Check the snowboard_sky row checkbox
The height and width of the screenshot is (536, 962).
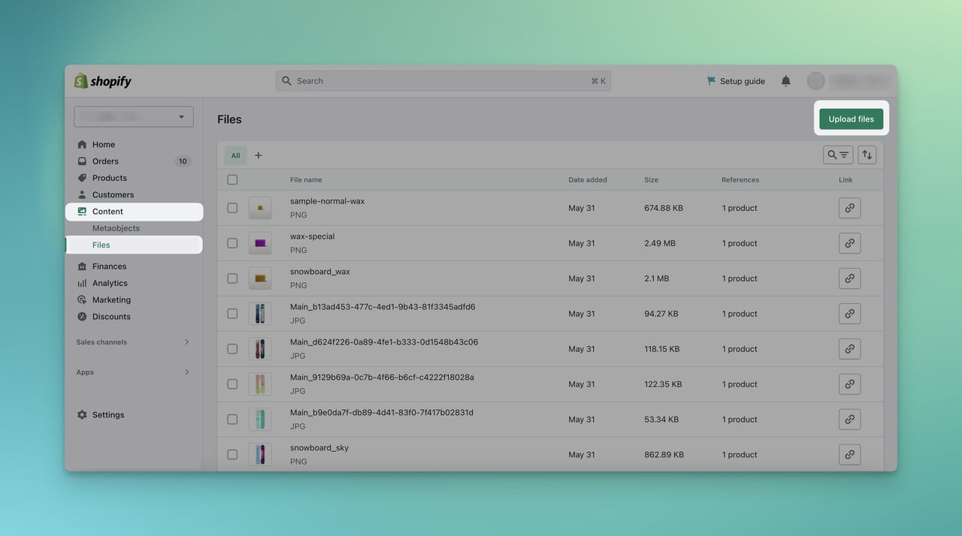pos(232,455)
